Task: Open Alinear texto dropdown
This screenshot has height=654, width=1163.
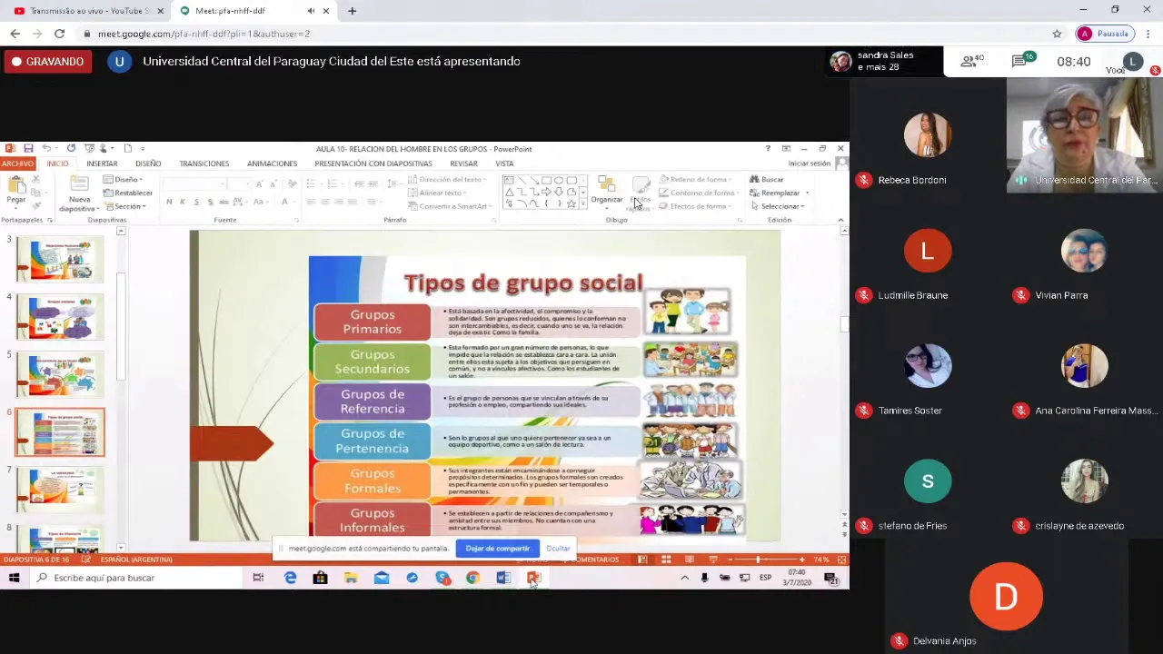Action: point(437,193)
